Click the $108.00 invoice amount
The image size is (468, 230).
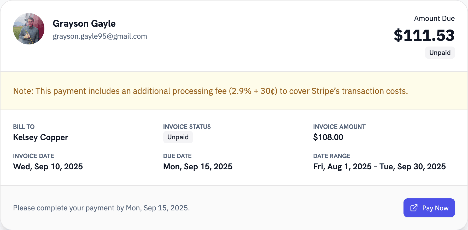point(328,137)
